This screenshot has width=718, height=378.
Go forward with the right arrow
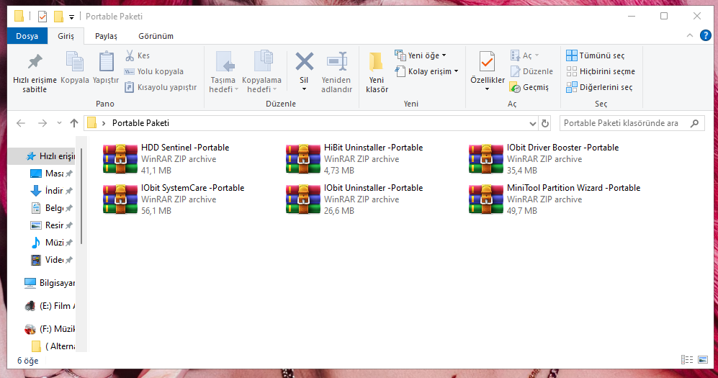pos(42,123)
